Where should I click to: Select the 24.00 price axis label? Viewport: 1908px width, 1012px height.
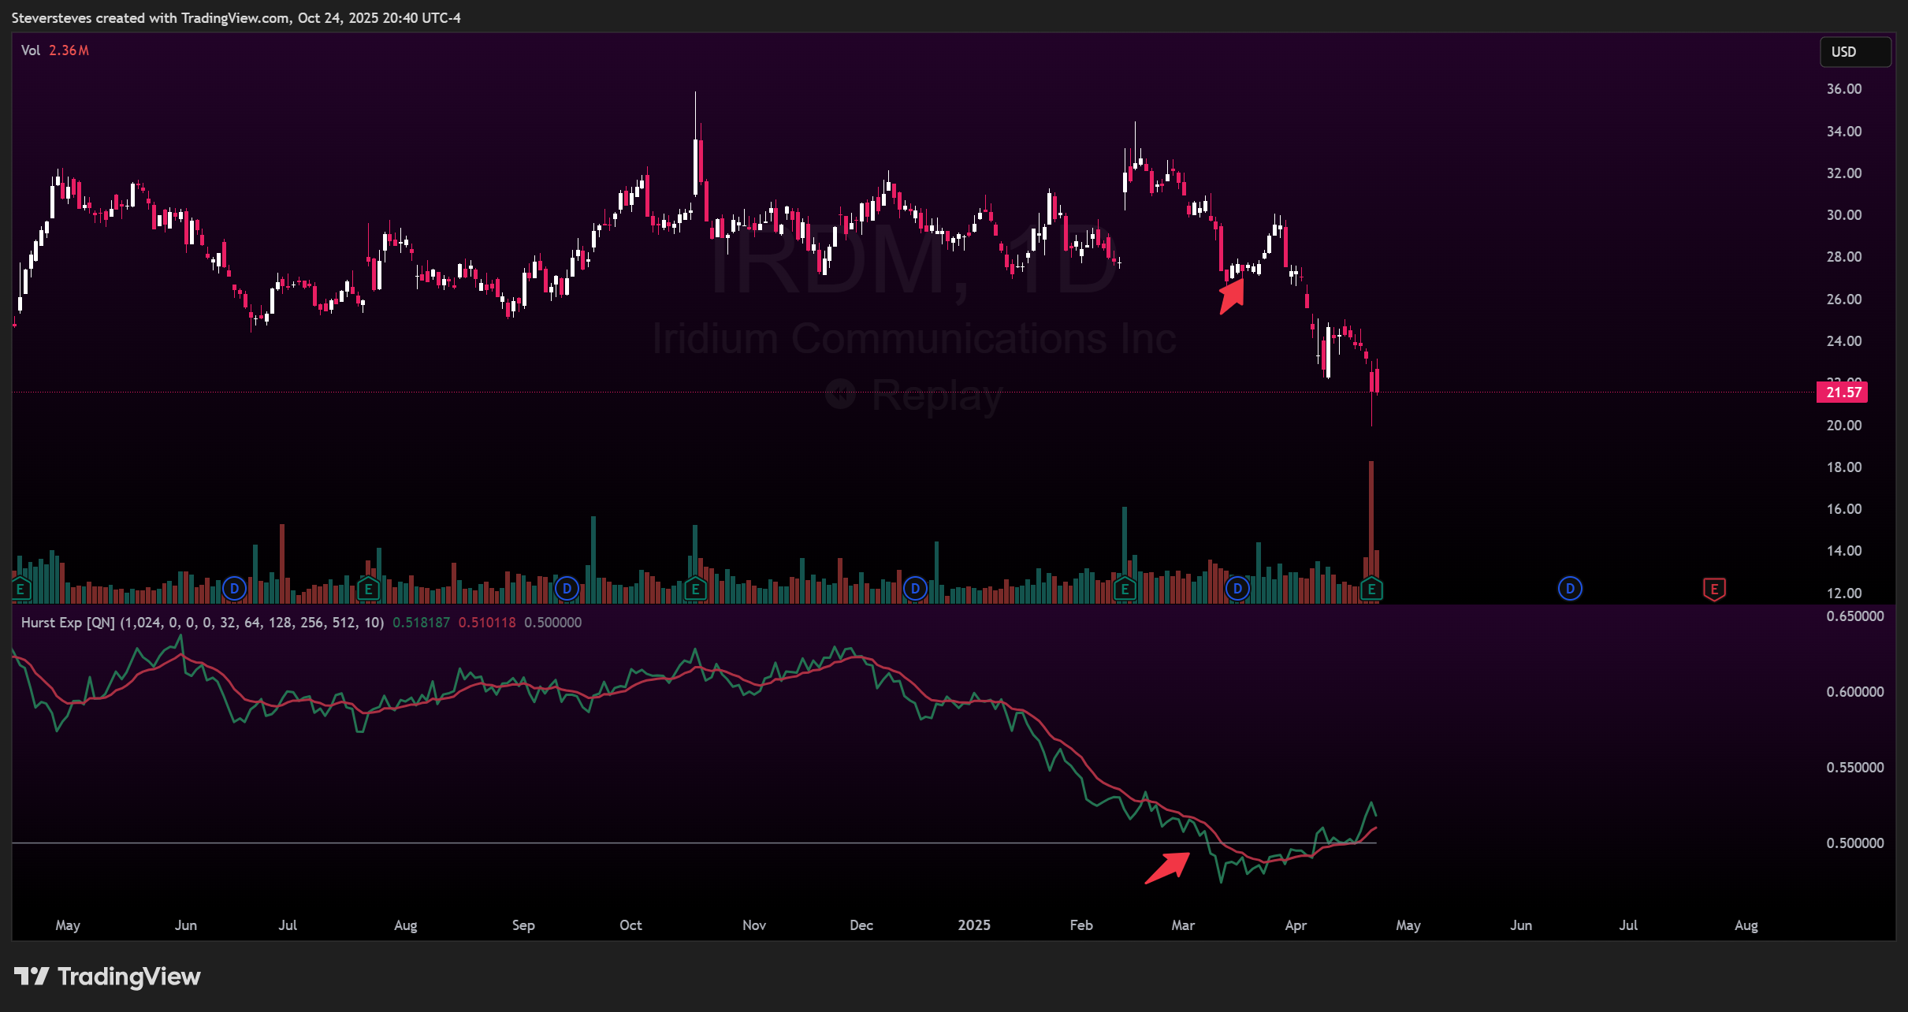tap(1844, 341)
